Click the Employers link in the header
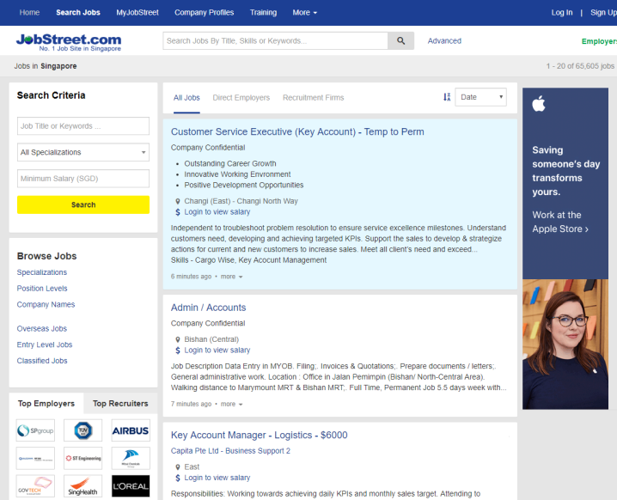617x500 pixels. [x=599, y=41]
